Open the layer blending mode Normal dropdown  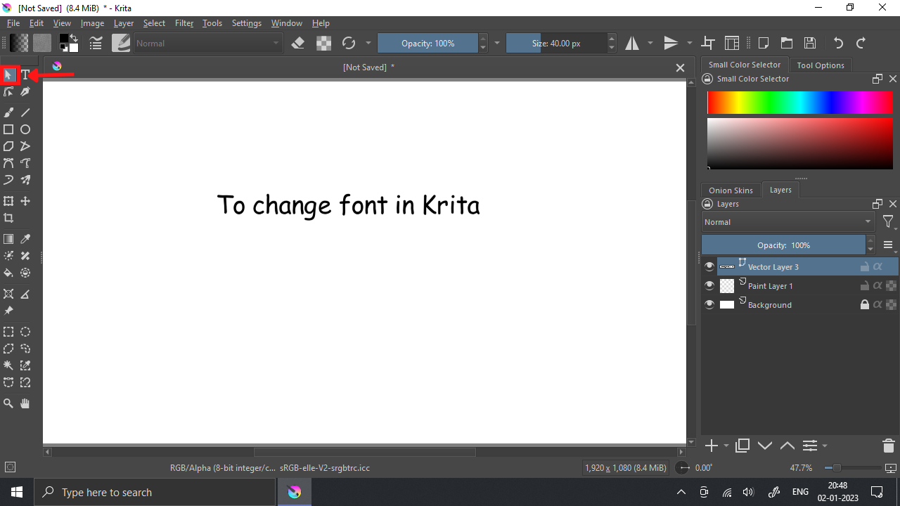click(x=788, y=221)
